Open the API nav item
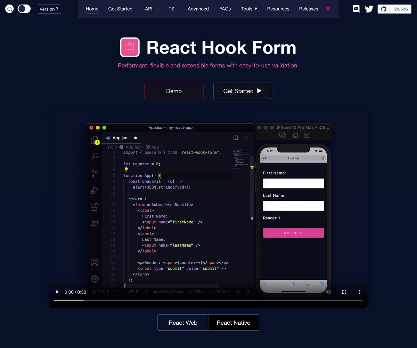This screenshot has height=348, width=417. (149, 9)
